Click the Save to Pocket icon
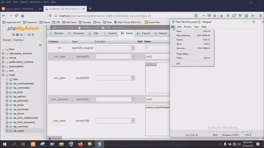The image size is (264, 148). tap(209, 16)
